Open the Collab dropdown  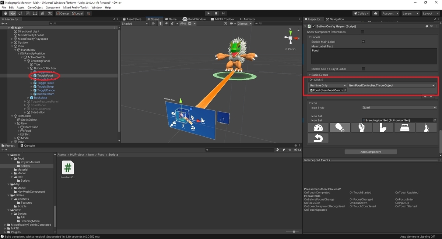click(362, 13)
